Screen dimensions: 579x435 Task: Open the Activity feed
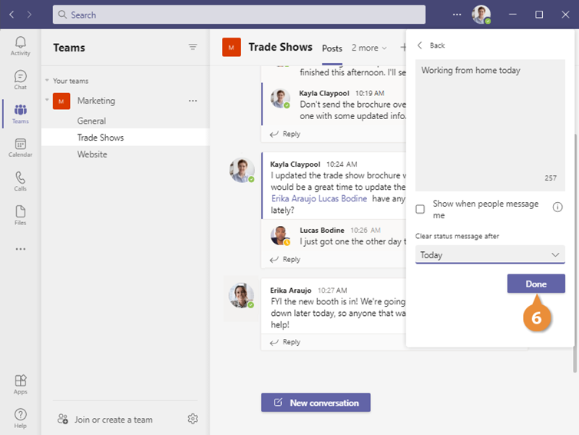point(20,46)
